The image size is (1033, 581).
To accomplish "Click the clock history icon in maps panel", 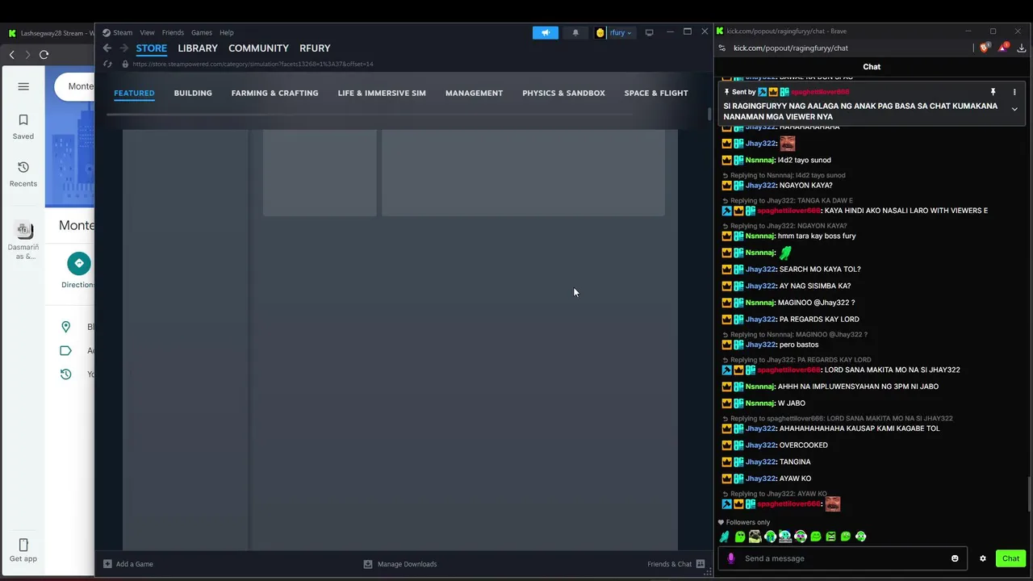I will click(x=66, y=374).
